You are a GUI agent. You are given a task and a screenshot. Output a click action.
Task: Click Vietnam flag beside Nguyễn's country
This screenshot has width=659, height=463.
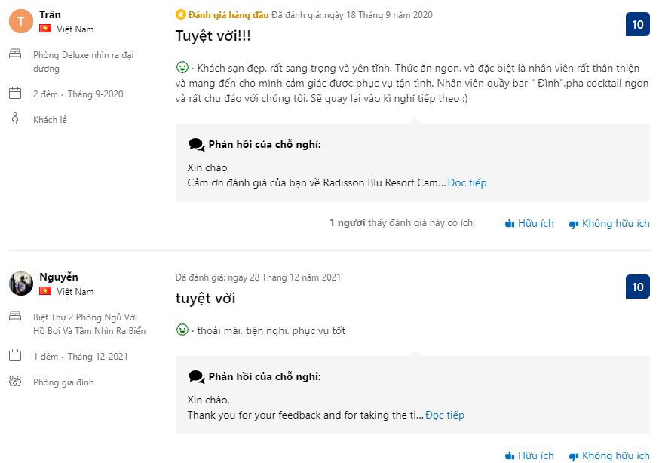click(x=45, y=291)
